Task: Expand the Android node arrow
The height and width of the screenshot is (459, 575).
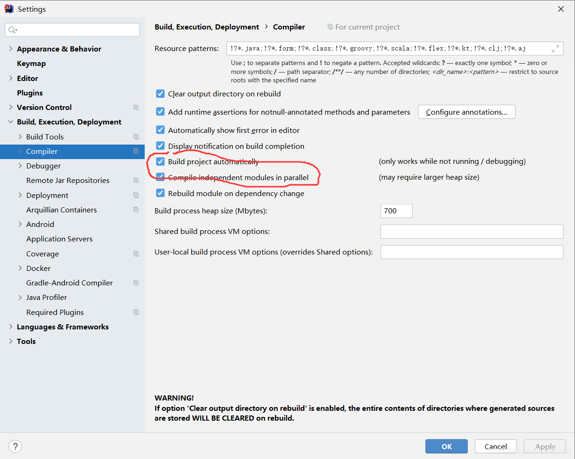Action: pyautogui.click(x=20, y=224)
